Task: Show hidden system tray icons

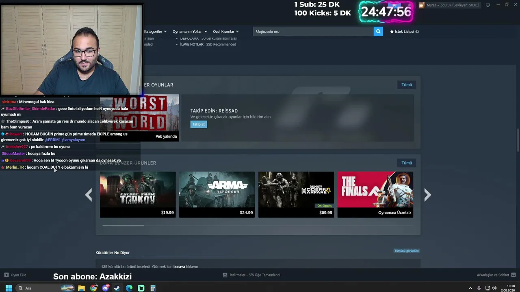Action: pyautogui.click(x=470, y=288)
